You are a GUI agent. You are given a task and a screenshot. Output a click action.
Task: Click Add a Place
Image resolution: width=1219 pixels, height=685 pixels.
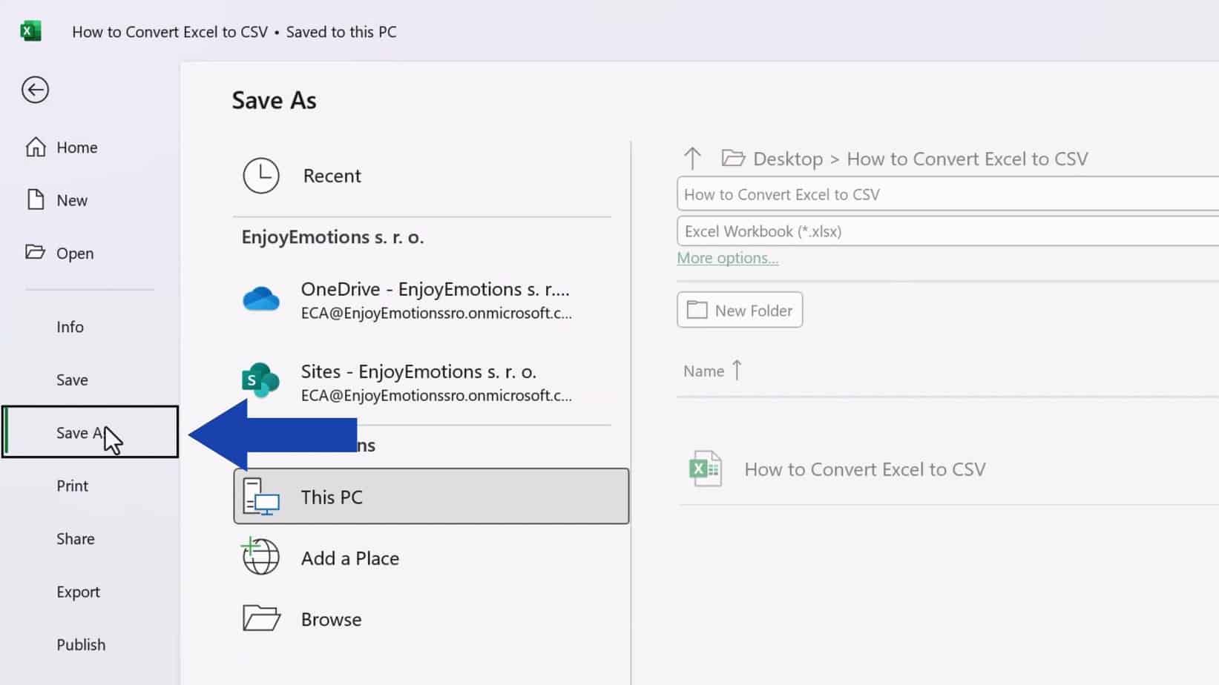point(349,557)
